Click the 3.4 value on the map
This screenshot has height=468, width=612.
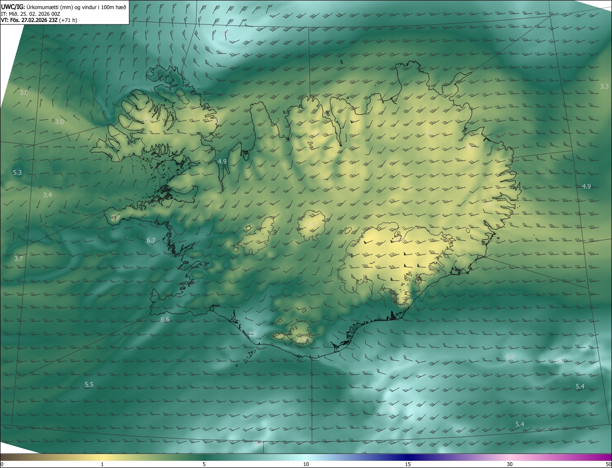(47, 195)
